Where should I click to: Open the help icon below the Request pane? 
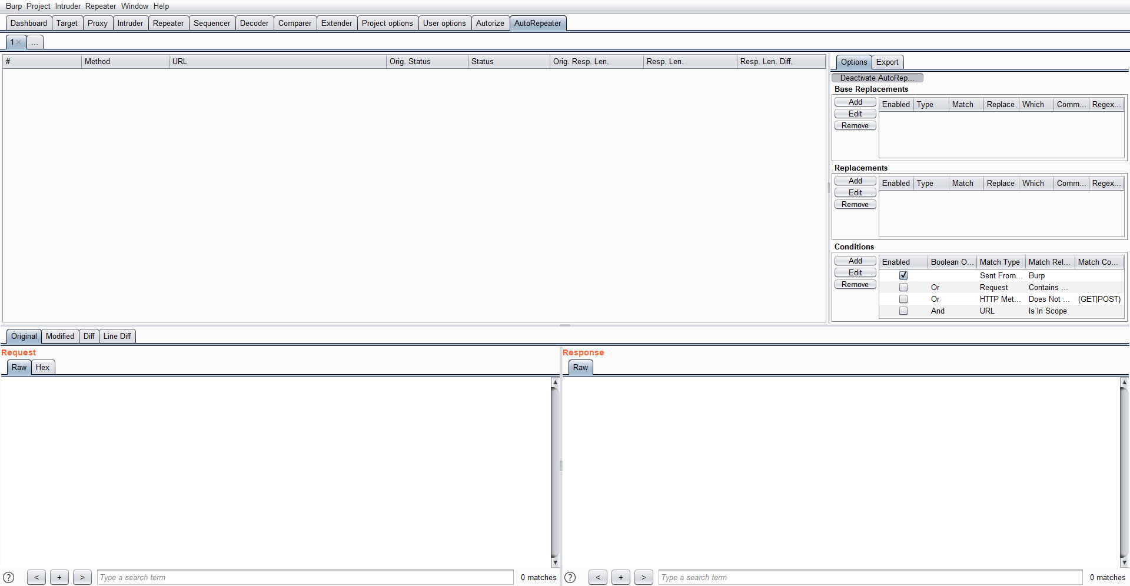click(x=9, y=577)
